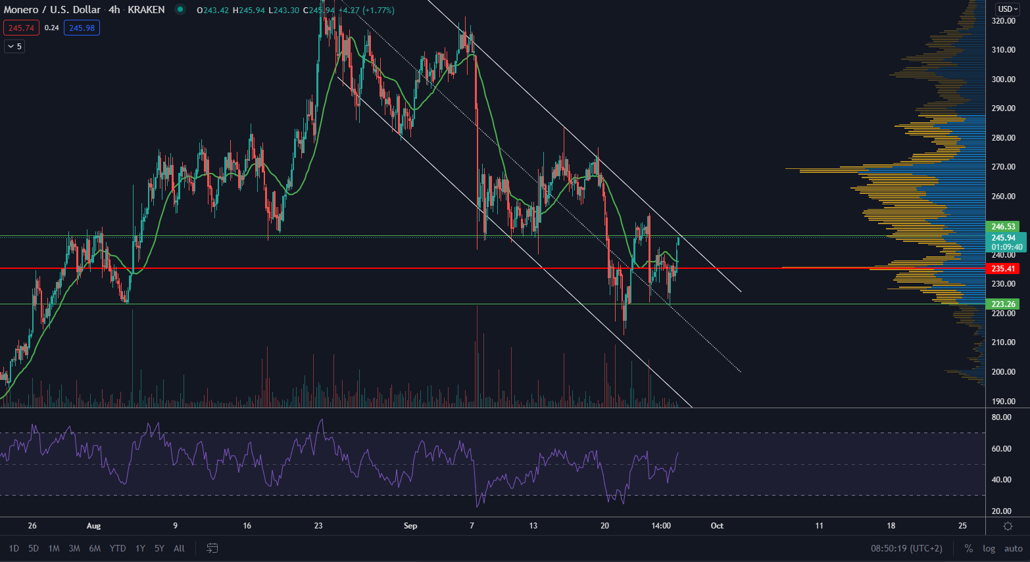Click the change value +4.27 (+1.77%)
The width and height of the screenshot is (1030, 562).
coord(366,10)
